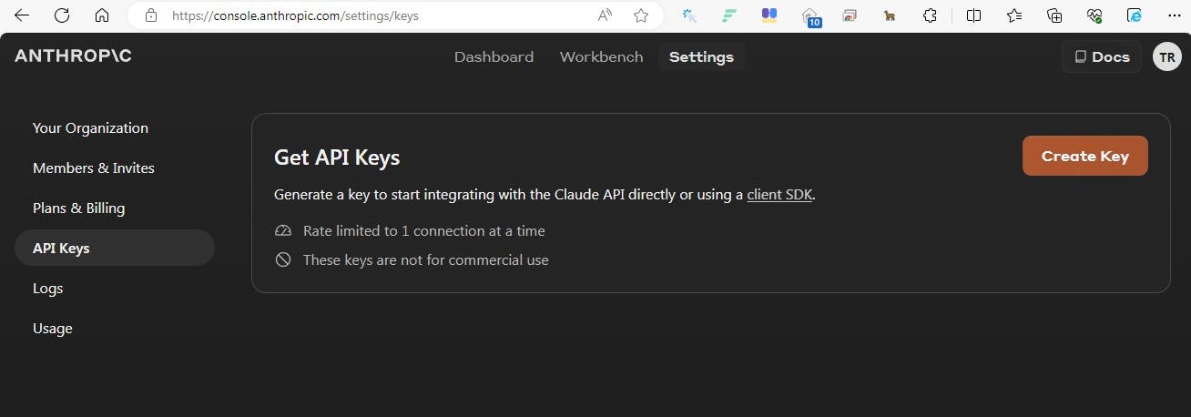Switch to the Dashboard tab

point(494,56)
